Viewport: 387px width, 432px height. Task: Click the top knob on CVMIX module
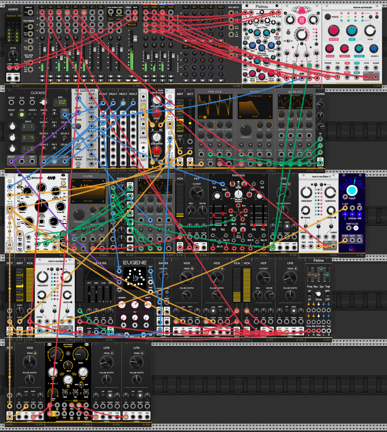320,105
